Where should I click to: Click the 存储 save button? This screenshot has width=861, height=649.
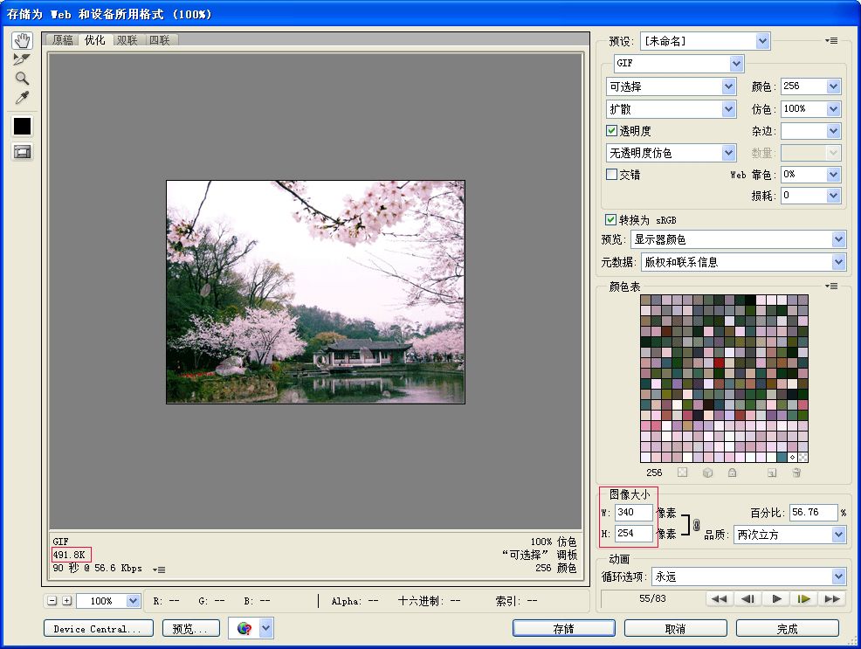(x=564, y=629)
